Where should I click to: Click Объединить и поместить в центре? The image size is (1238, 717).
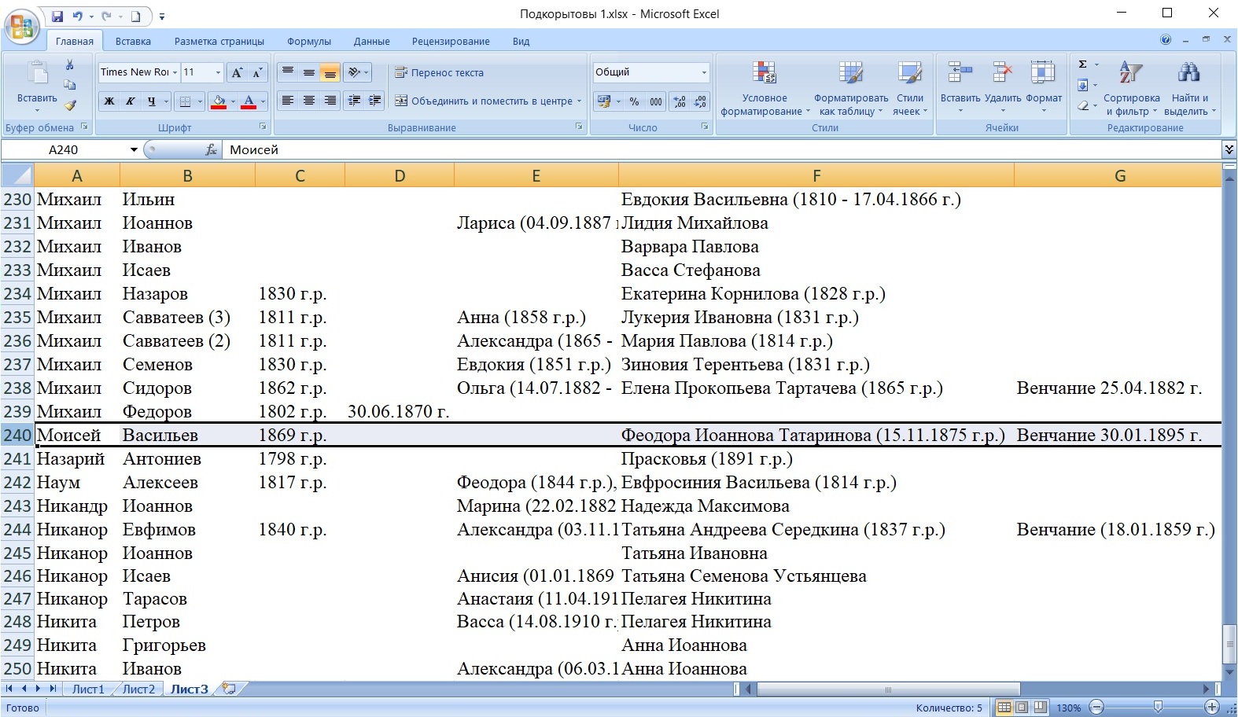(x=488, y=101)
